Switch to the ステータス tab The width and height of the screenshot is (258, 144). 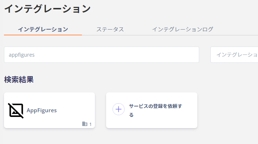[x=110, y=29]
